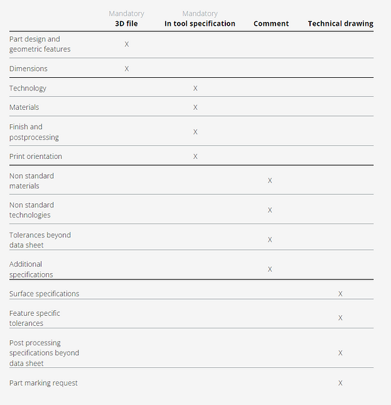Click the X mark in the Materials row
The height and width of the screenshot is (405, 391).
pos(195,107)
